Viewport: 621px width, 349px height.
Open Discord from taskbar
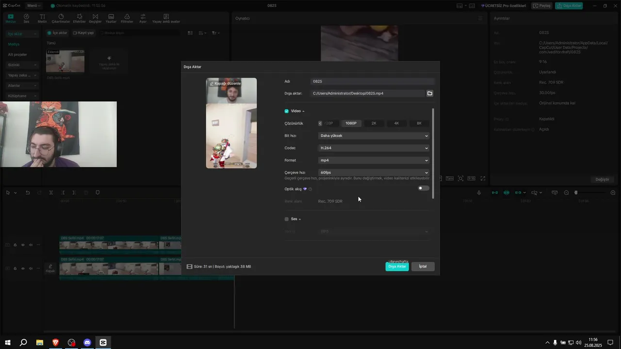point(87,343)
